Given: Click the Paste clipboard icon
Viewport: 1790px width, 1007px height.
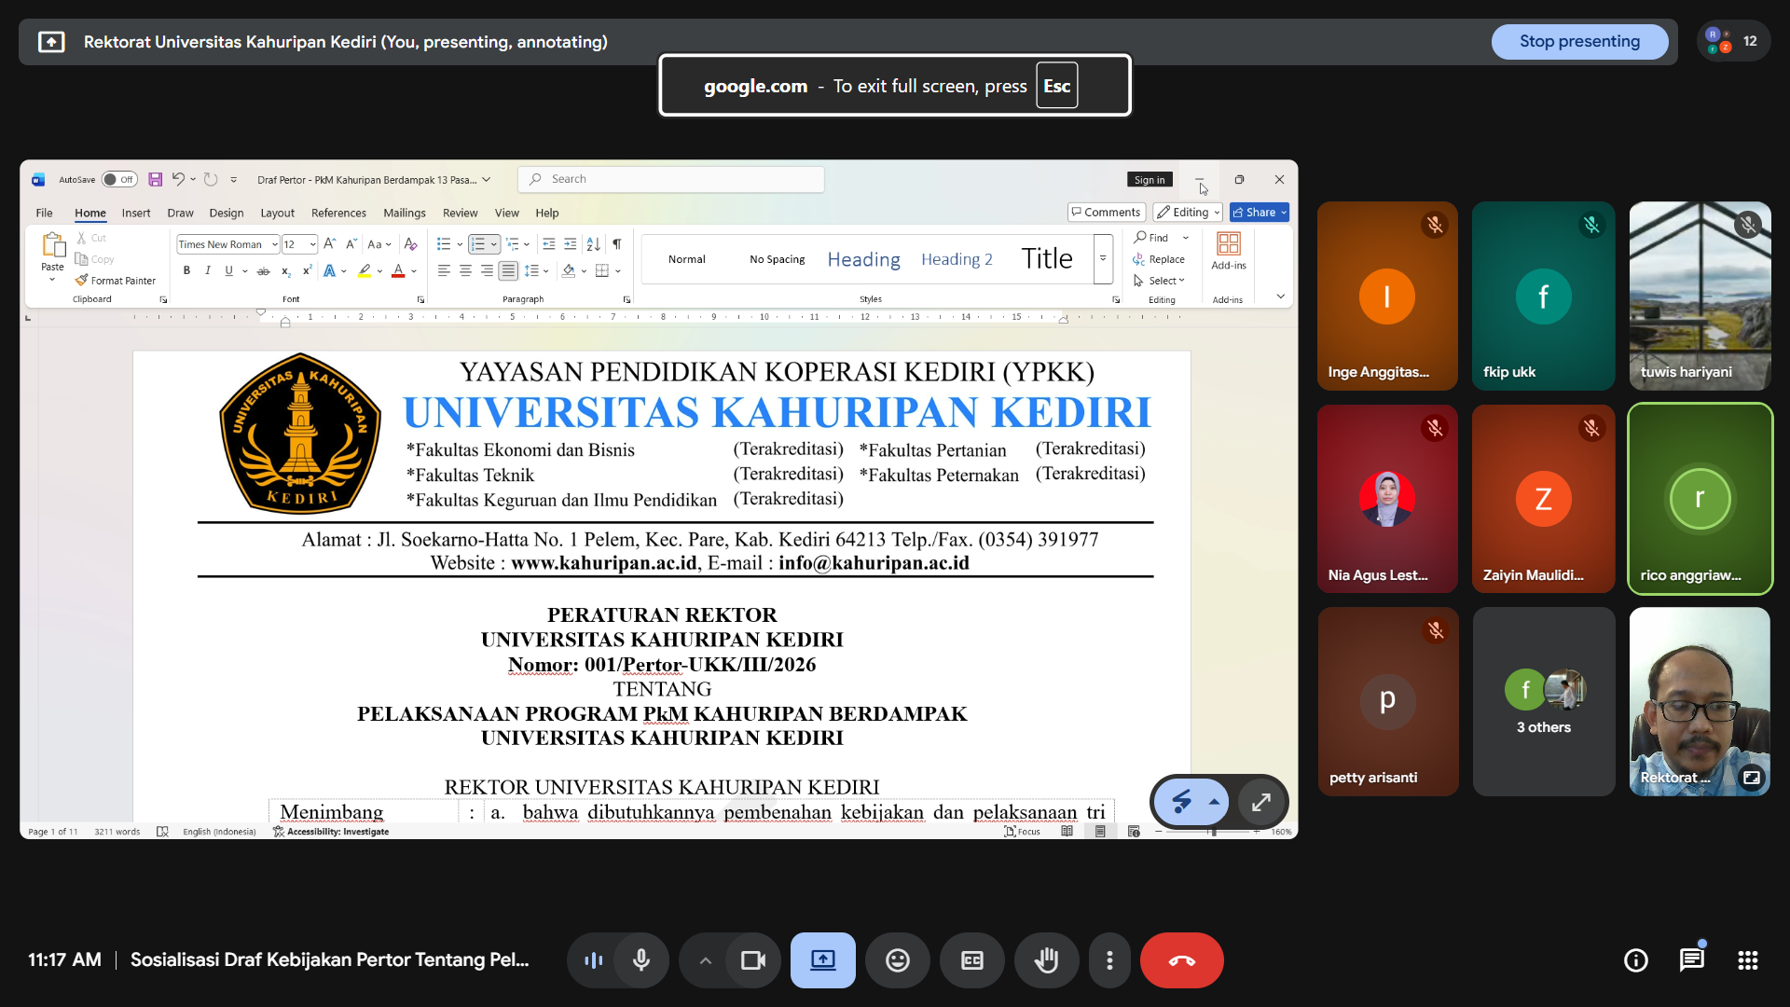Looking at the screenshot, I should pos(53,245).
